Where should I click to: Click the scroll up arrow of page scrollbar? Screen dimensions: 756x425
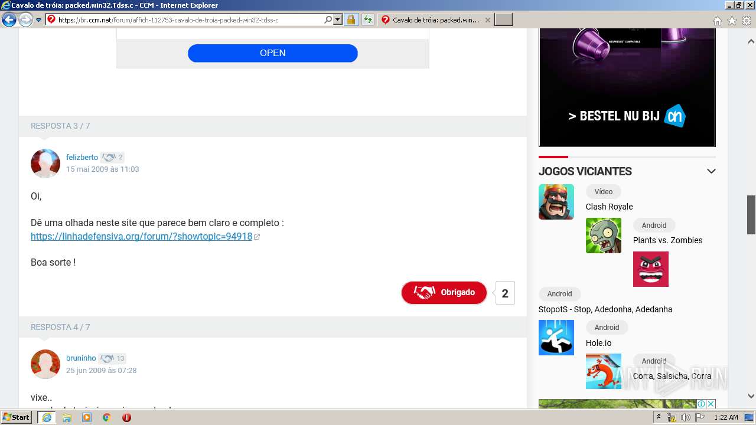tap(751, 42)
